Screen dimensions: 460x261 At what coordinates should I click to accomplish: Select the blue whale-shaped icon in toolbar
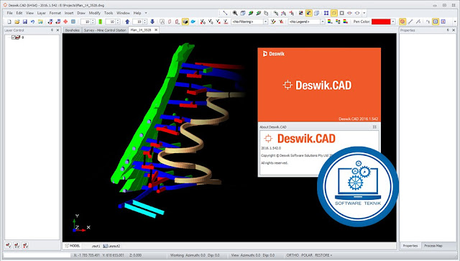click(x=193, y=22)
